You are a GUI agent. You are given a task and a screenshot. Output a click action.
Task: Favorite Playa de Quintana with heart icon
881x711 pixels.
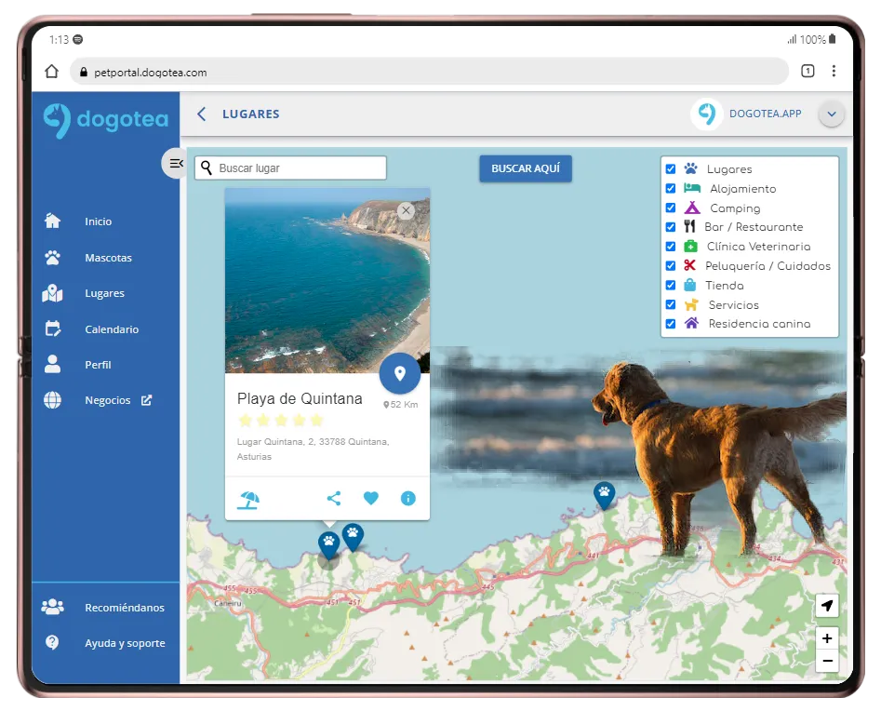pyautogui.click(x=370, y=499)
